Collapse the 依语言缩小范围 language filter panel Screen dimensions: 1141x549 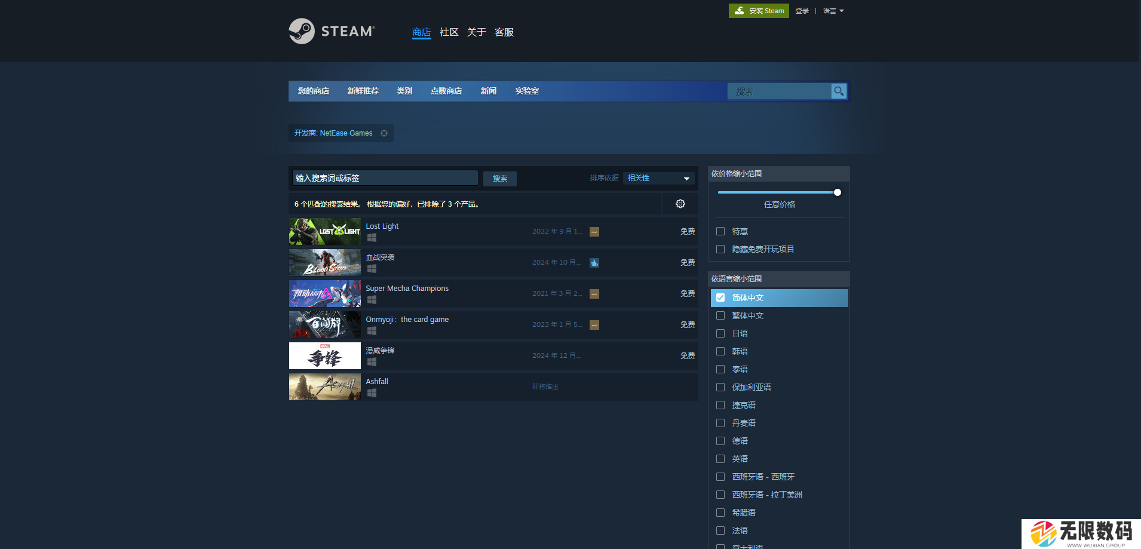pos(778,279)
